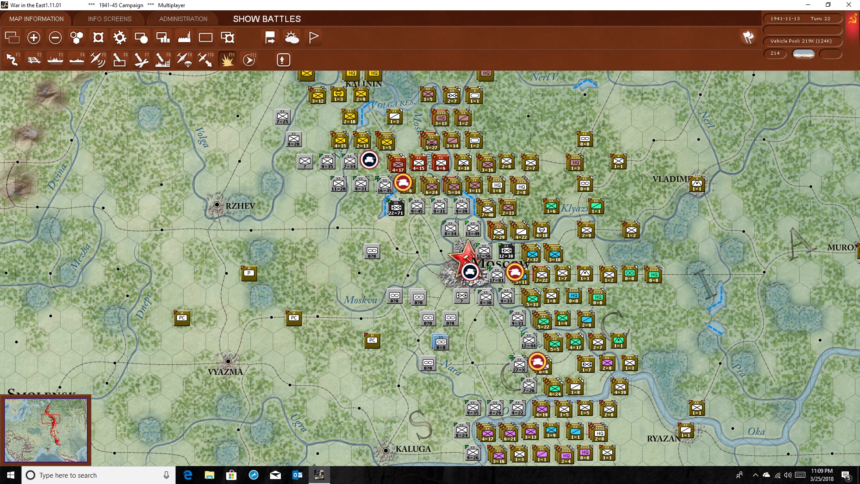Select the 22=71 black unit counter
Screen dimensions: 860x484
(396, 207)
